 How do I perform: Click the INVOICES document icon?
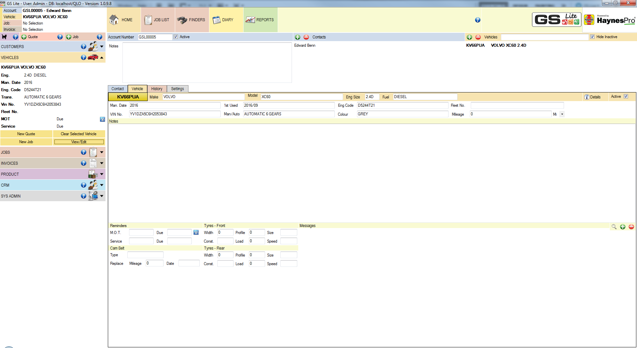[93, 163]
